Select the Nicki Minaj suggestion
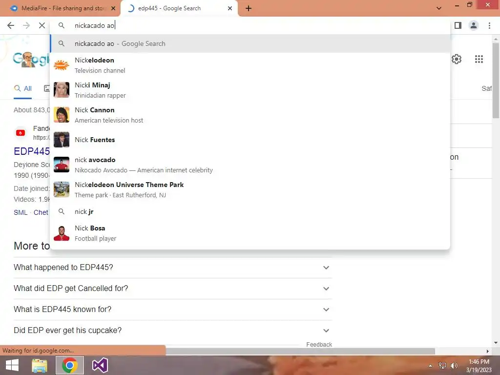 click(250, 90)
